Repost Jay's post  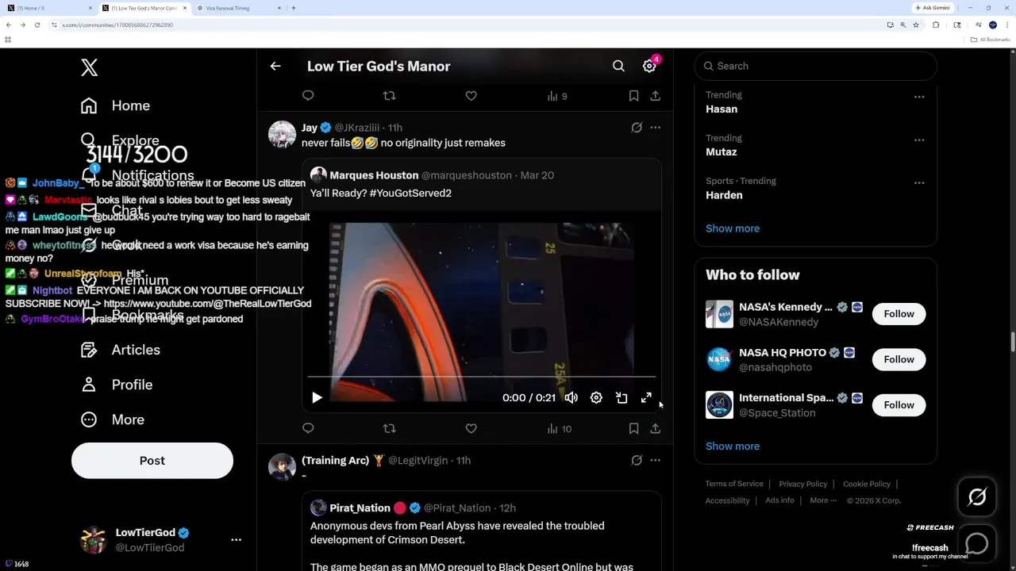389,428
